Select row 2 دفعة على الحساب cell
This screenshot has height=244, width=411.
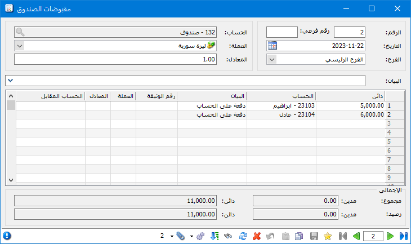pos(212,114)
